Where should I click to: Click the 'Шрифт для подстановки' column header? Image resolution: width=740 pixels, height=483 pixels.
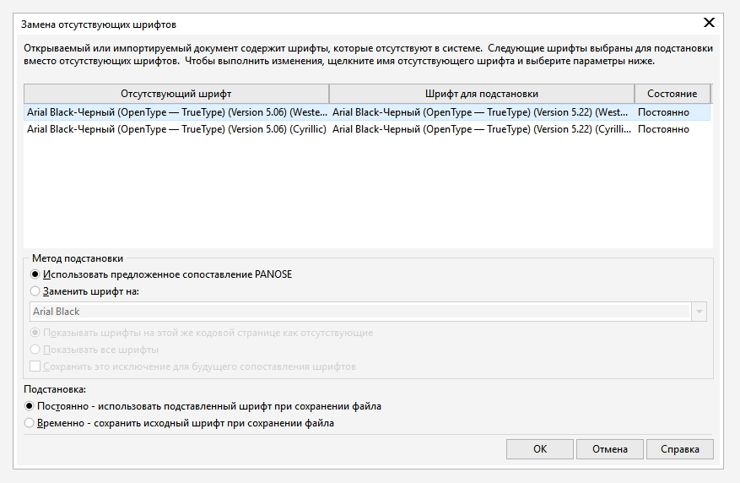coord(482,94)
